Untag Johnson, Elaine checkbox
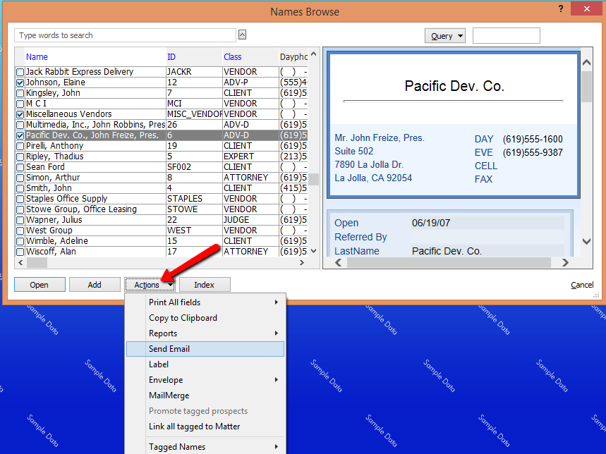This screenshot has height=454, width=606. coord(20,82)
